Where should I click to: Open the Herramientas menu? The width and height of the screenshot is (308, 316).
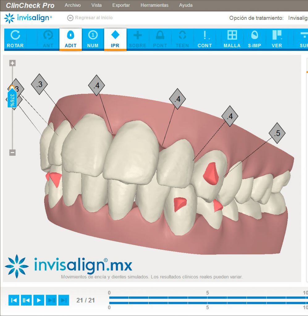[x=154, y=5]
